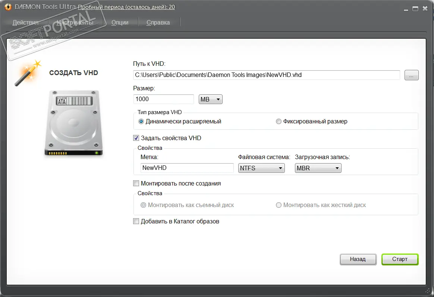Screen dimensions: 434x297
Task: Open the VHD path browse button
Action: pos(411,75)
